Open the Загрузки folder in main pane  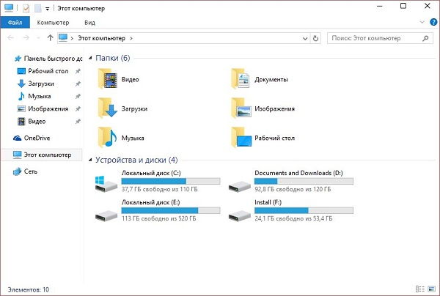tap(109, 108)
